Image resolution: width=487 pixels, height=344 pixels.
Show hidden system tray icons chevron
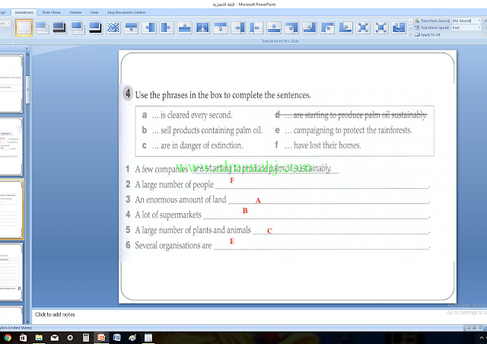pos(481,338)
